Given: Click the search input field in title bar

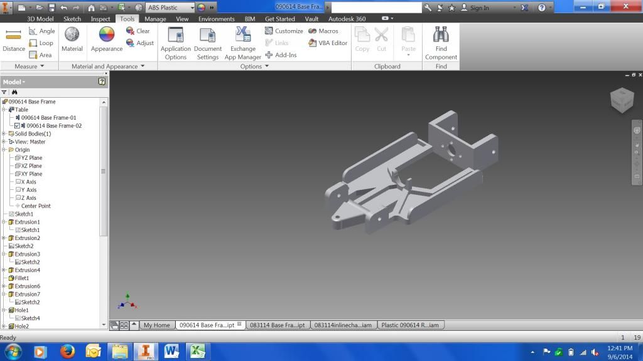Looking at the screenshot, I should coord(376,8).
